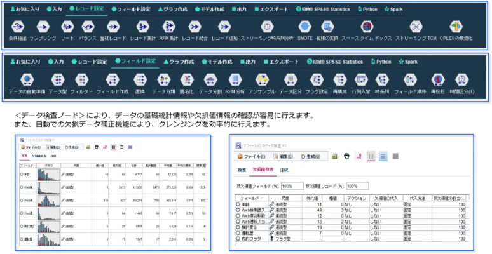Click the 非欠損値フィールド (%) input box
Viewport: 492px width, 254px height.
(292, 186)
